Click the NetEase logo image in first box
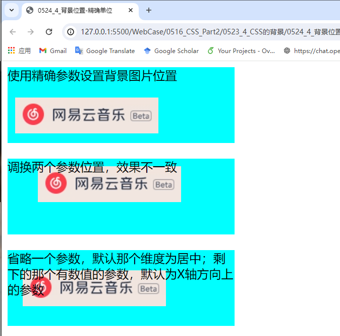 pyautogui.click(x=87, y=115)
